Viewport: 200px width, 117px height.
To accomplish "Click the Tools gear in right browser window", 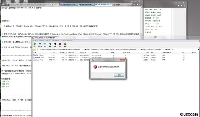I will 184,6.
